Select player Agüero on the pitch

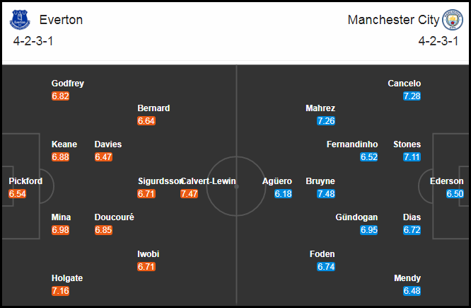click(277, 181)
